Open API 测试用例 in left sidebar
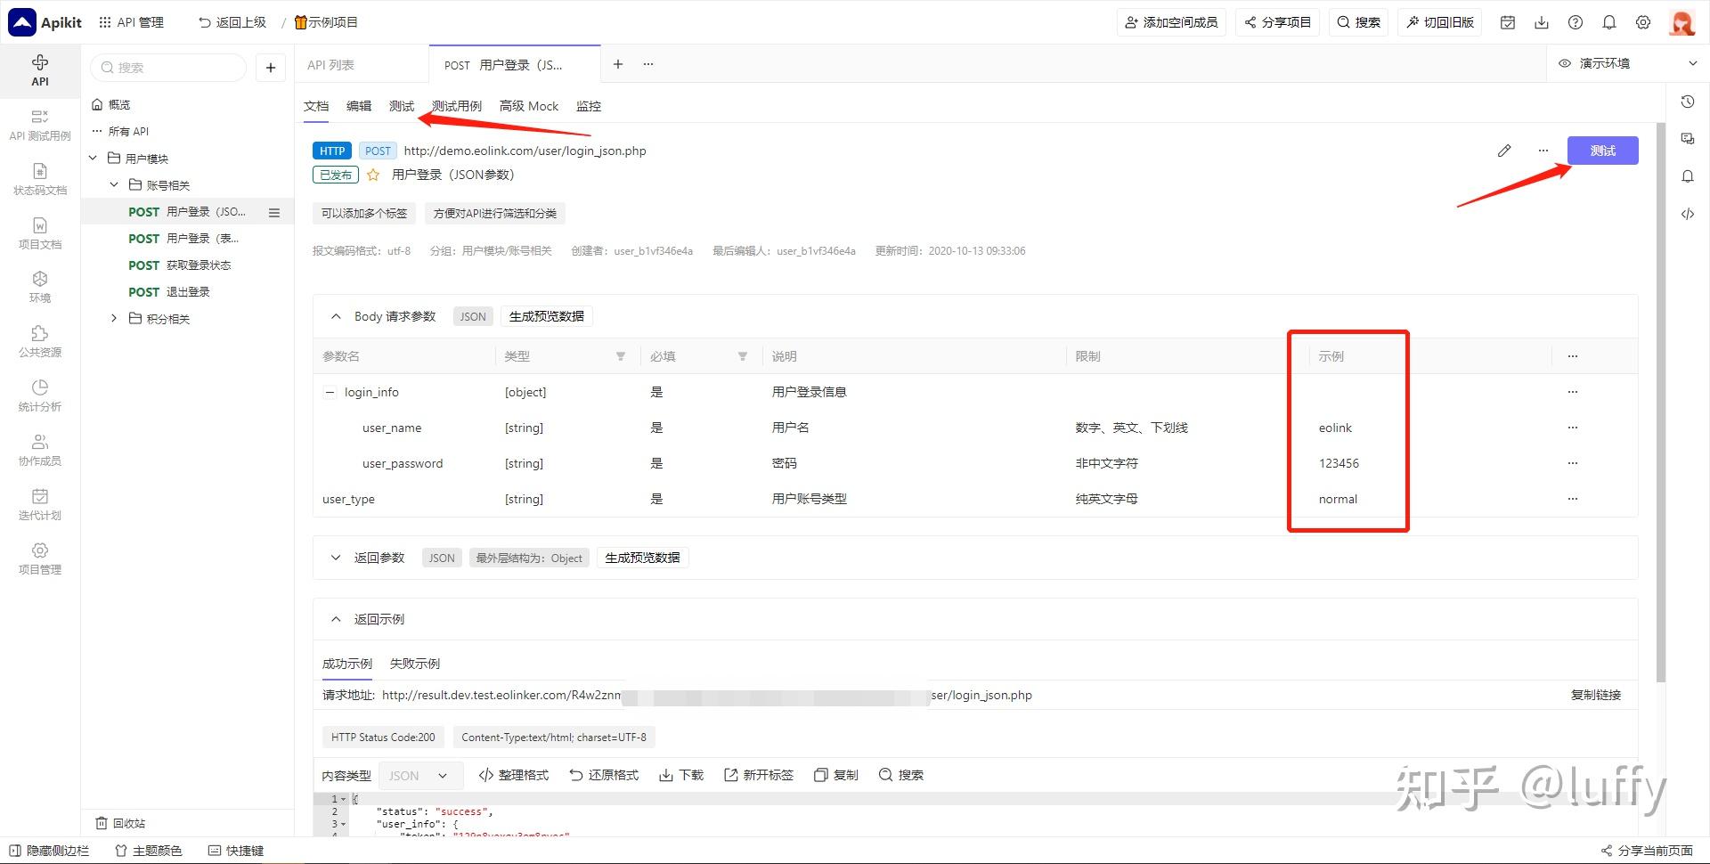The height and width of the screenshot is (864, 1710). (x=40, y=125)
